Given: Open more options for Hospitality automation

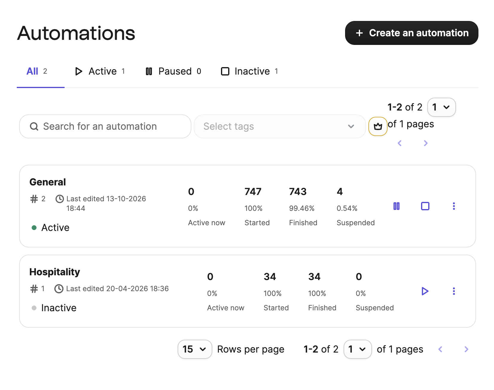Looking at the screenshot, I should point(454,291).
